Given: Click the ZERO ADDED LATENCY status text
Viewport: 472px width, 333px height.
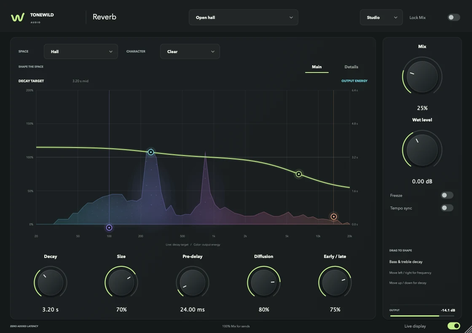Looking at the screenshot, I should pos(24,326).
